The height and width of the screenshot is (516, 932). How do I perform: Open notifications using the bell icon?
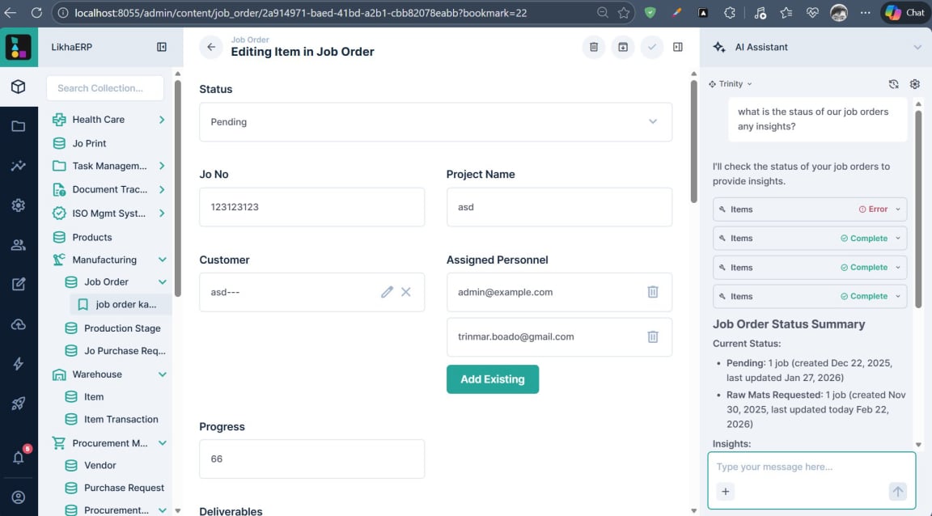coord(18,457)
